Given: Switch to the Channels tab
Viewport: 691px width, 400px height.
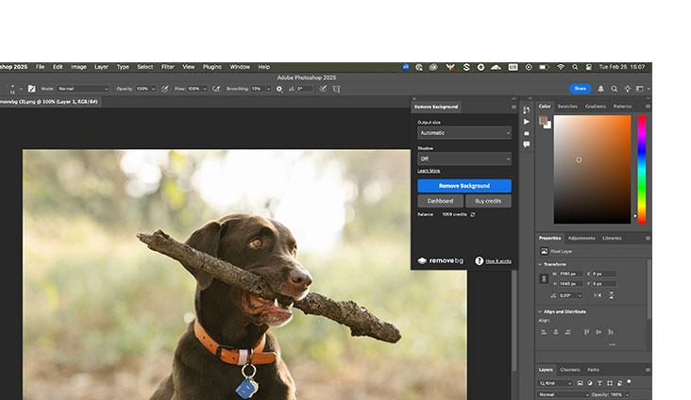Looking at the screenshot, I should click(x=570, y=370).
